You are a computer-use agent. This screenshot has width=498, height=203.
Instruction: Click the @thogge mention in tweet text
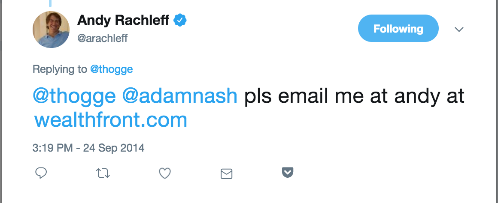pyautogui.click(x=74, y=96)
